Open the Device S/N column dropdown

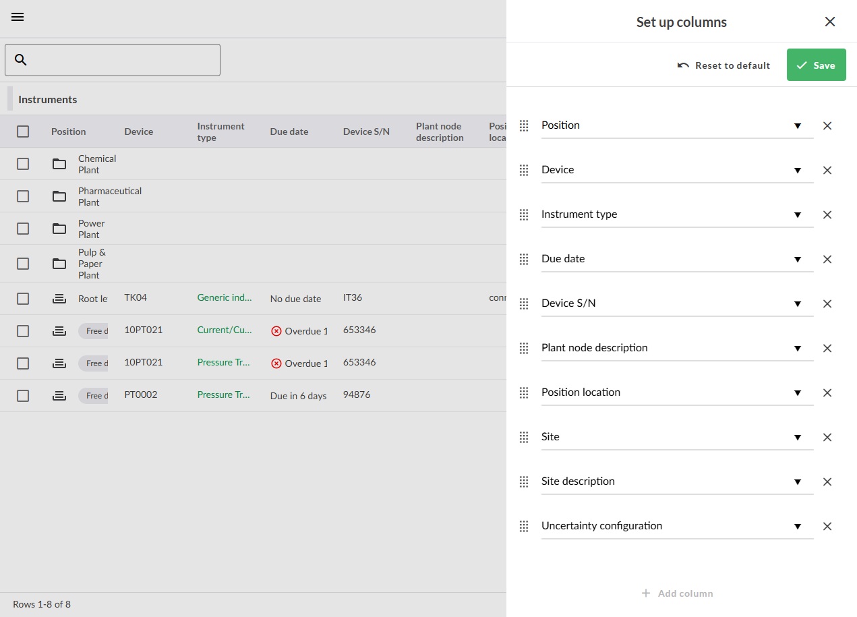(798, 303)
